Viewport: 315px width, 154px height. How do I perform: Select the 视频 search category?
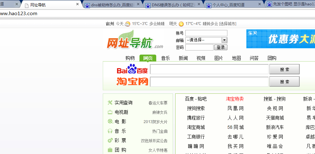(201, 58)
